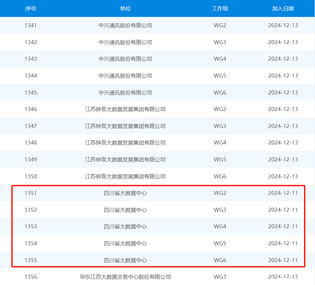Click the date in row 1349
The image size is (315, 285).
(283, 159)
